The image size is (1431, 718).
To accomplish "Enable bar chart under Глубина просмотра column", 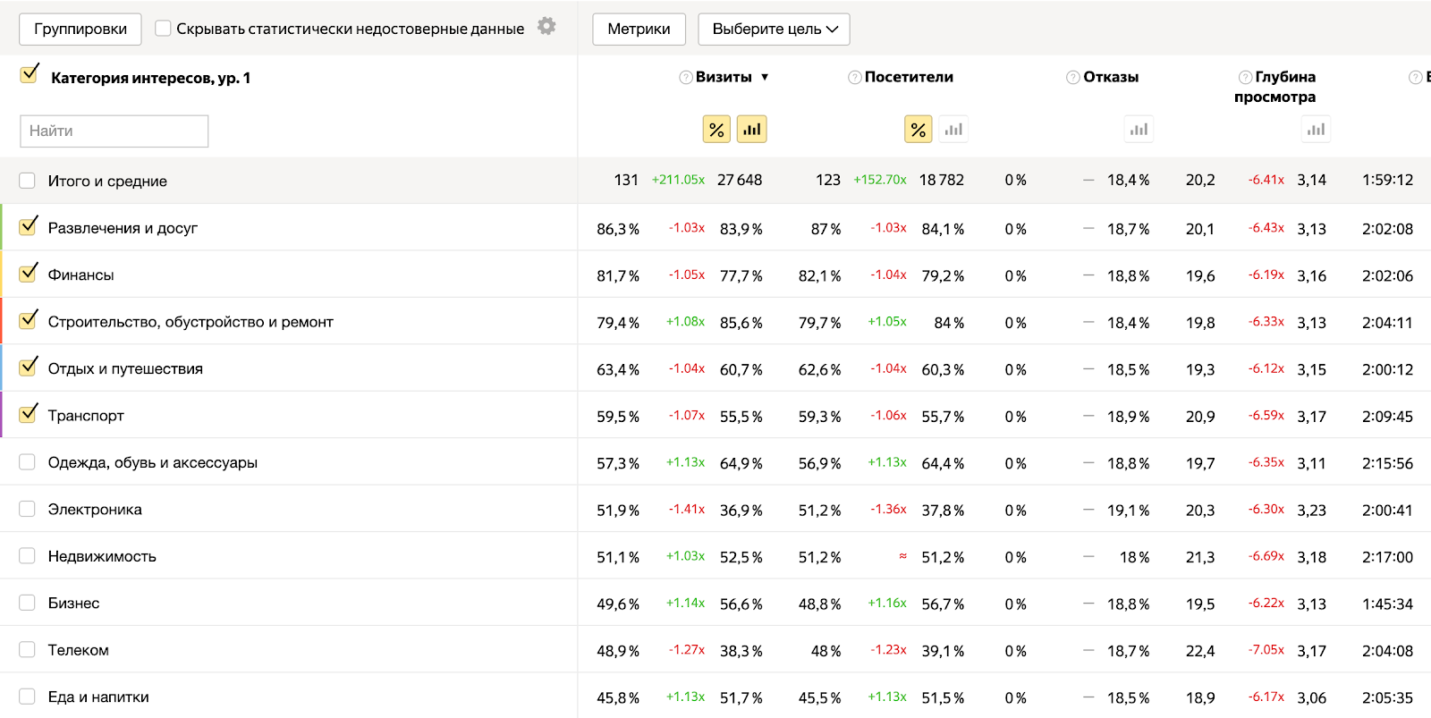I will [x=1316, y=130].
